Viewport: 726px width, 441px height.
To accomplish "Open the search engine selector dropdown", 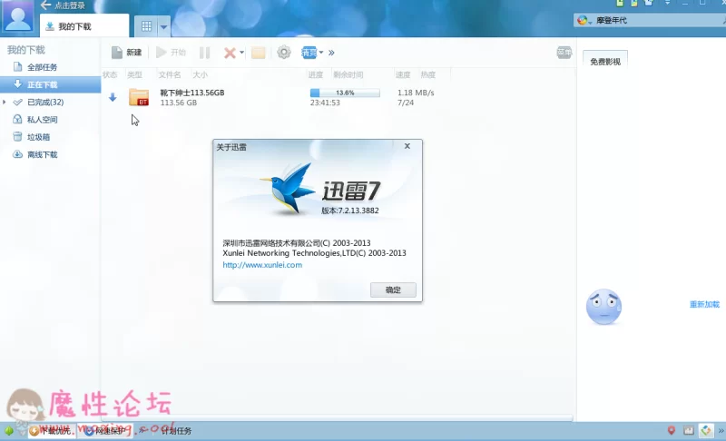I will [584, 20].
